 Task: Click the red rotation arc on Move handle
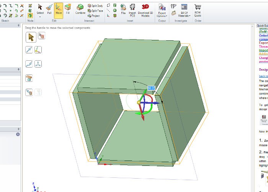151,98
